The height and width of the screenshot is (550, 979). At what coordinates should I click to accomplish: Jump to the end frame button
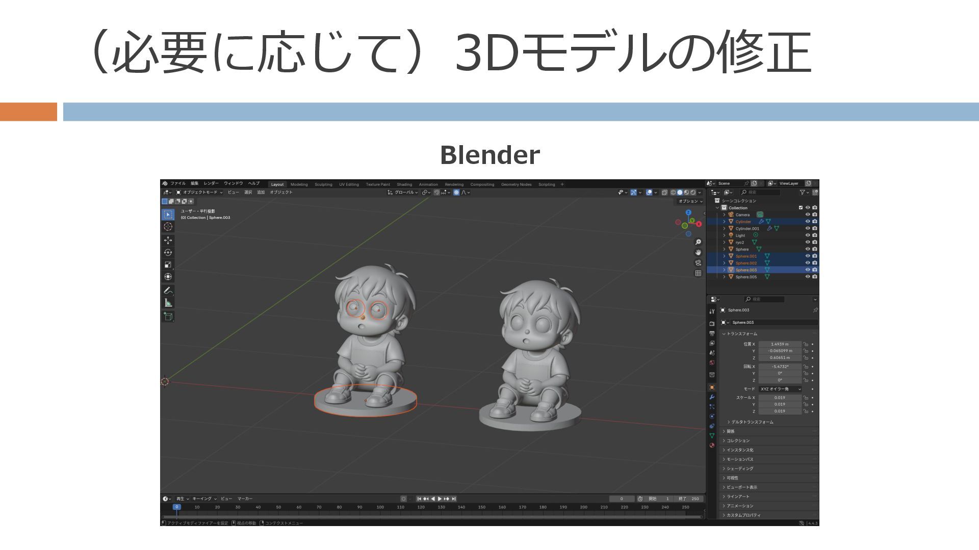coord(454,499)
